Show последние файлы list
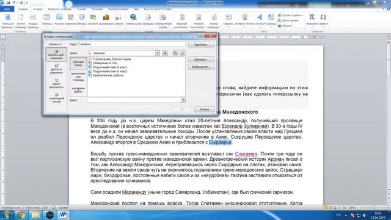 tap(78, 90)
